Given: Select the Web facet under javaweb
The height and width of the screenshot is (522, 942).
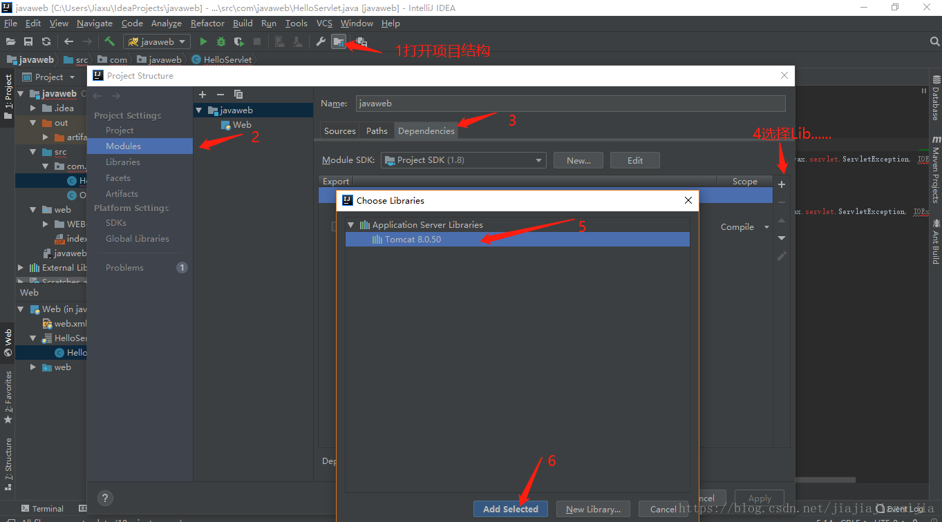Looking at the screenshot, I should pyautogui.click(x=236, y=125).
